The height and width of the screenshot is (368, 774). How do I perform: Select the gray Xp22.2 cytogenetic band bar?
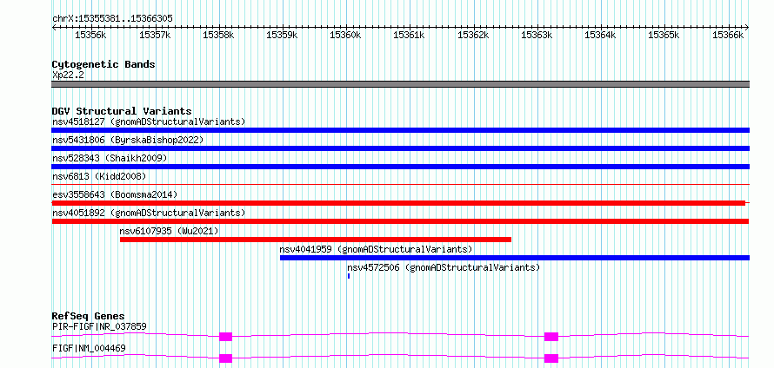(400, 84)
